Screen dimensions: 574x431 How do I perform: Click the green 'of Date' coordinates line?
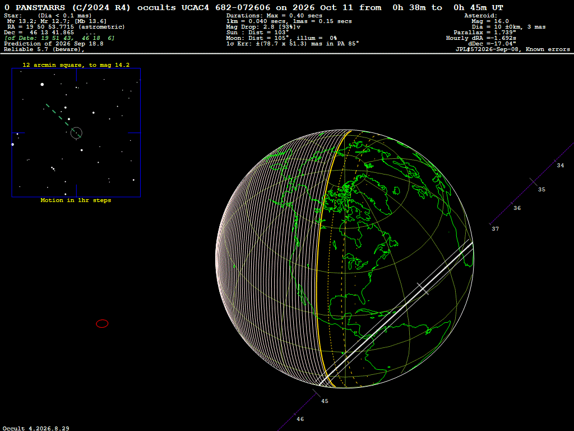(x=59, y=38)
